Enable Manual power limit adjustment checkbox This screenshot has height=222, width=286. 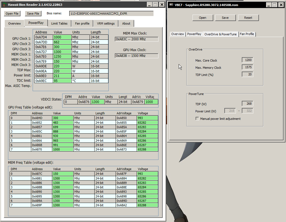click(197, 119)
